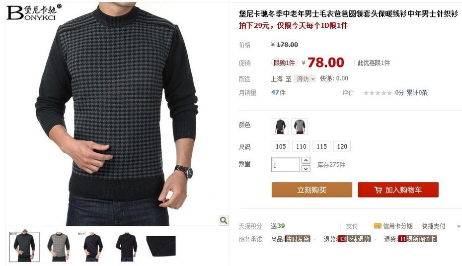Click the credit card icon beside 信用卡分期
This screenshot has width=462, height=266.
(378, 226)
